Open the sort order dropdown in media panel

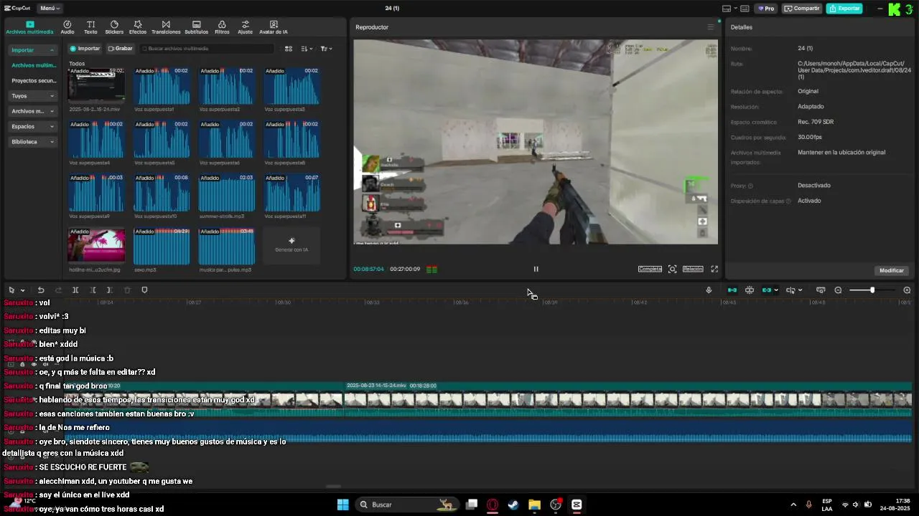tap(307, 49)
